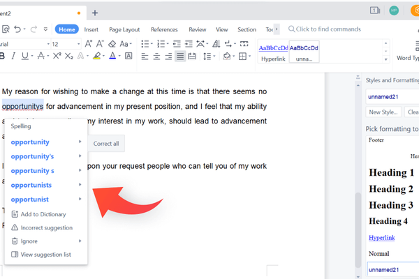
Task: Expand the Ignore submenu arrow
Action: pyautogui.click(x=80, y=241)
